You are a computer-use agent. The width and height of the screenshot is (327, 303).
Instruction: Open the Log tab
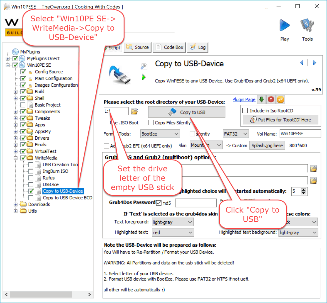click(x=198, y=47)
